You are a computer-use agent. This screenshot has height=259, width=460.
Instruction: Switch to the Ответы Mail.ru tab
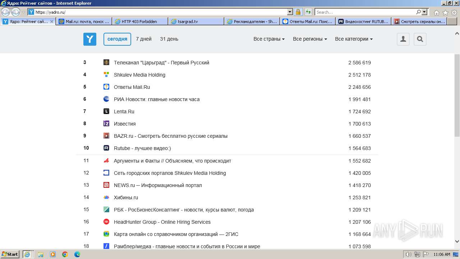(308, 22)
